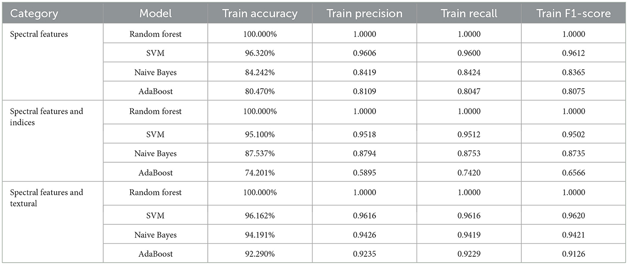Viewport: 628px width, 265px height.
Task: Select the 80.470% AdaBoost accuracy value
Action: coord(260,91)
